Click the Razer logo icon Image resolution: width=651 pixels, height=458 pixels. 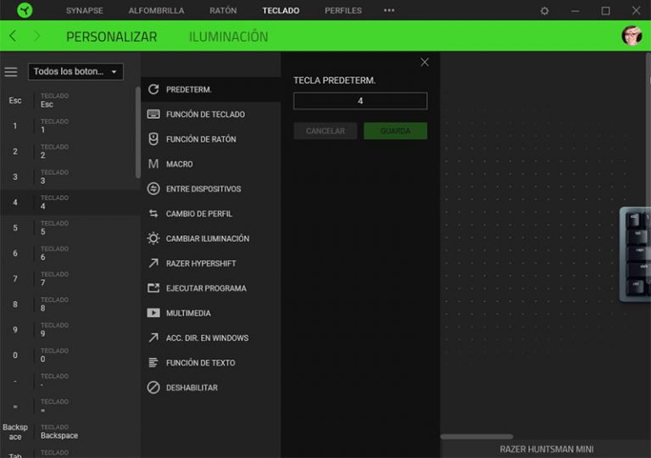25,10
